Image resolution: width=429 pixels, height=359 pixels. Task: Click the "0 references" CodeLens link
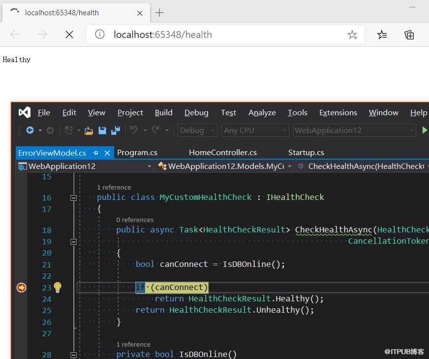tap(135, 220)
